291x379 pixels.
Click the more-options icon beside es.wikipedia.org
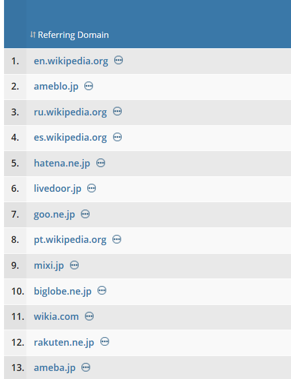[117, 137]
